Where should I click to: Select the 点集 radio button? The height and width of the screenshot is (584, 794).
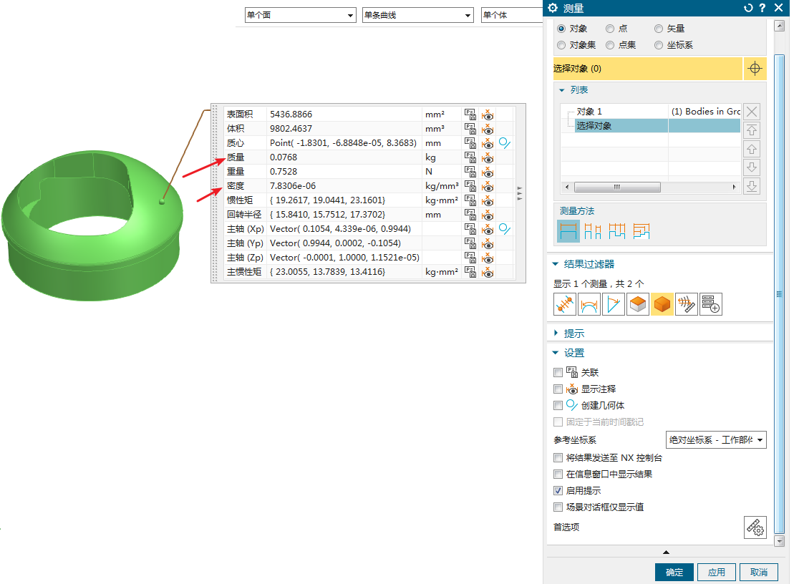coord(610,45)
